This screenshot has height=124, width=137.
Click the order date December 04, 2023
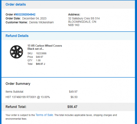tap(34, 18)
